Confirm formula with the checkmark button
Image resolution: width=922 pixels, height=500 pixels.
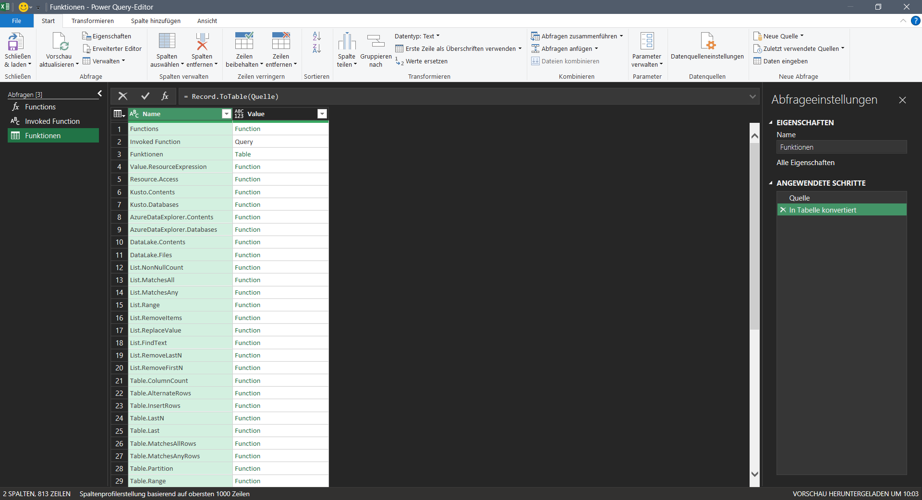[x=146, y=96]
